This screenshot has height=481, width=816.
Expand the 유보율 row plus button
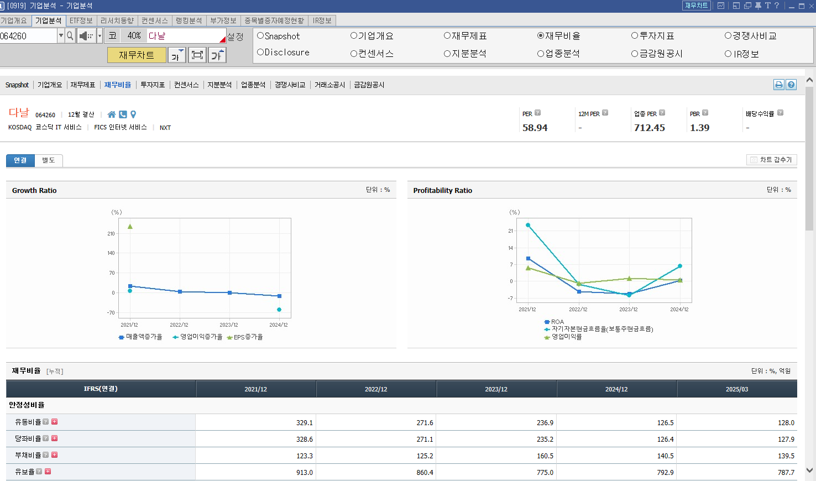coord(48,472)
